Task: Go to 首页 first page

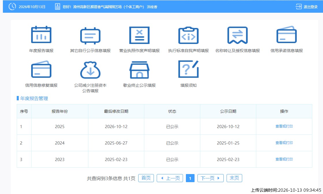Action: [146, 178]
